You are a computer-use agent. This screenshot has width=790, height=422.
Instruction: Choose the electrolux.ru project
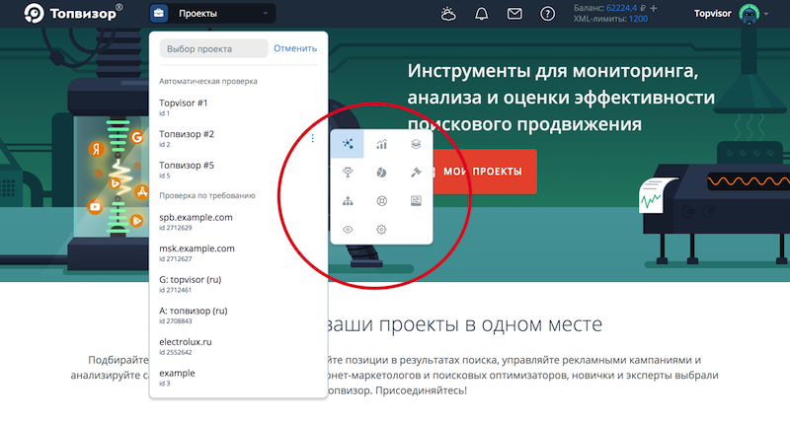[x=186, y=346]
